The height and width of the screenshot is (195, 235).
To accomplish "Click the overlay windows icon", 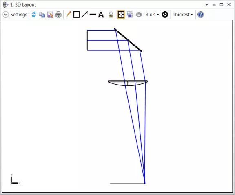I will [x=130, y=15].
